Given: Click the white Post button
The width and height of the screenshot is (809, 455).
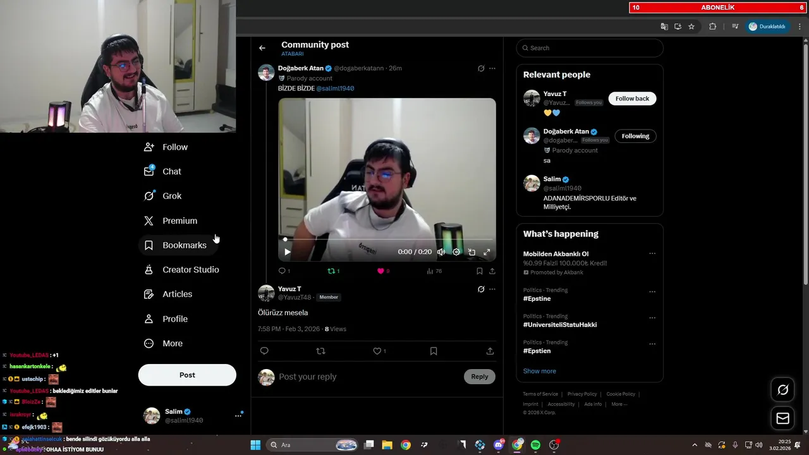Looking at the screenshot, I should tap(187, 375).
